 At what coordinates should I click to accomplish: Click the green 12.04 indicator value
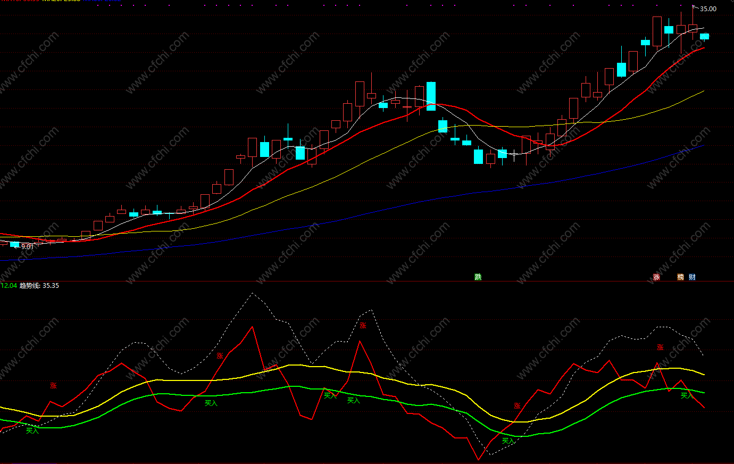9,286
